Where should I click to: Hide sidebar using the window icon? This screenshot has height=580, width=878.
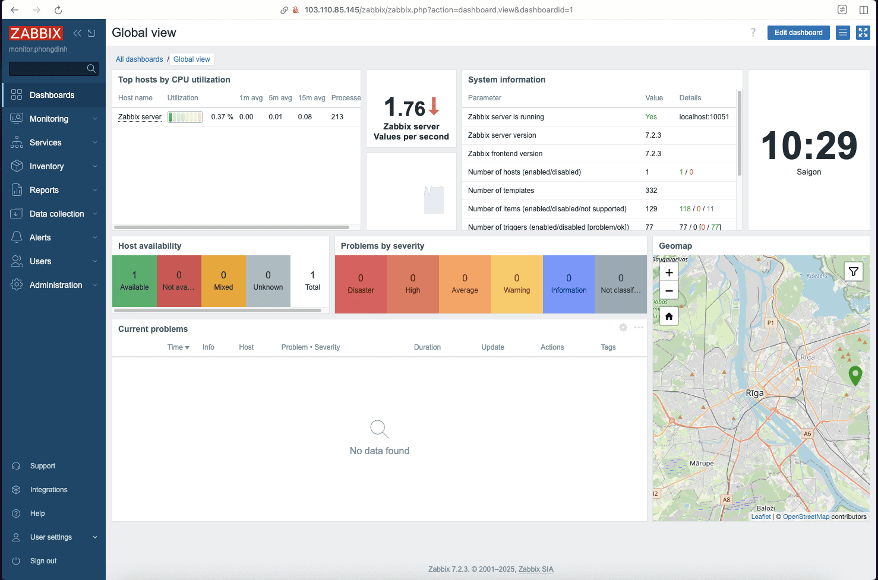91,33
